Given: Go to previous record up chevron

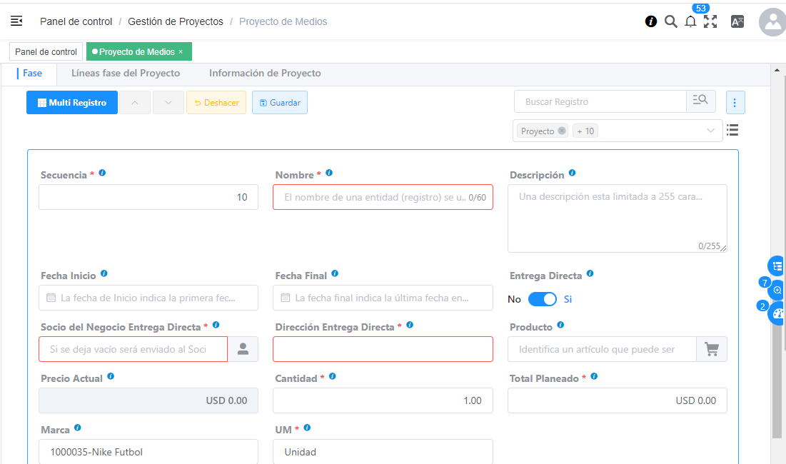Looking at the screenshot, I should tap(135, 103).
